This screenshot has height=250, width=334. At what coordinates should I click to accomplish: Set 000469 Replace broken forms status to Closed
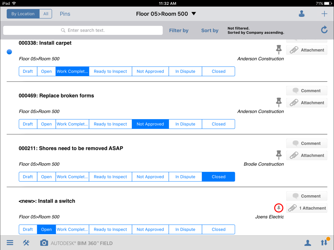(218, 124)
